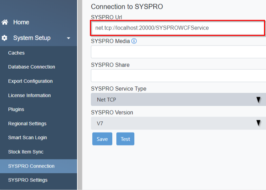Go to Home in sidebar
This screenshot has width=266, height=190.
pyautogui.click(x=21, y=22)
